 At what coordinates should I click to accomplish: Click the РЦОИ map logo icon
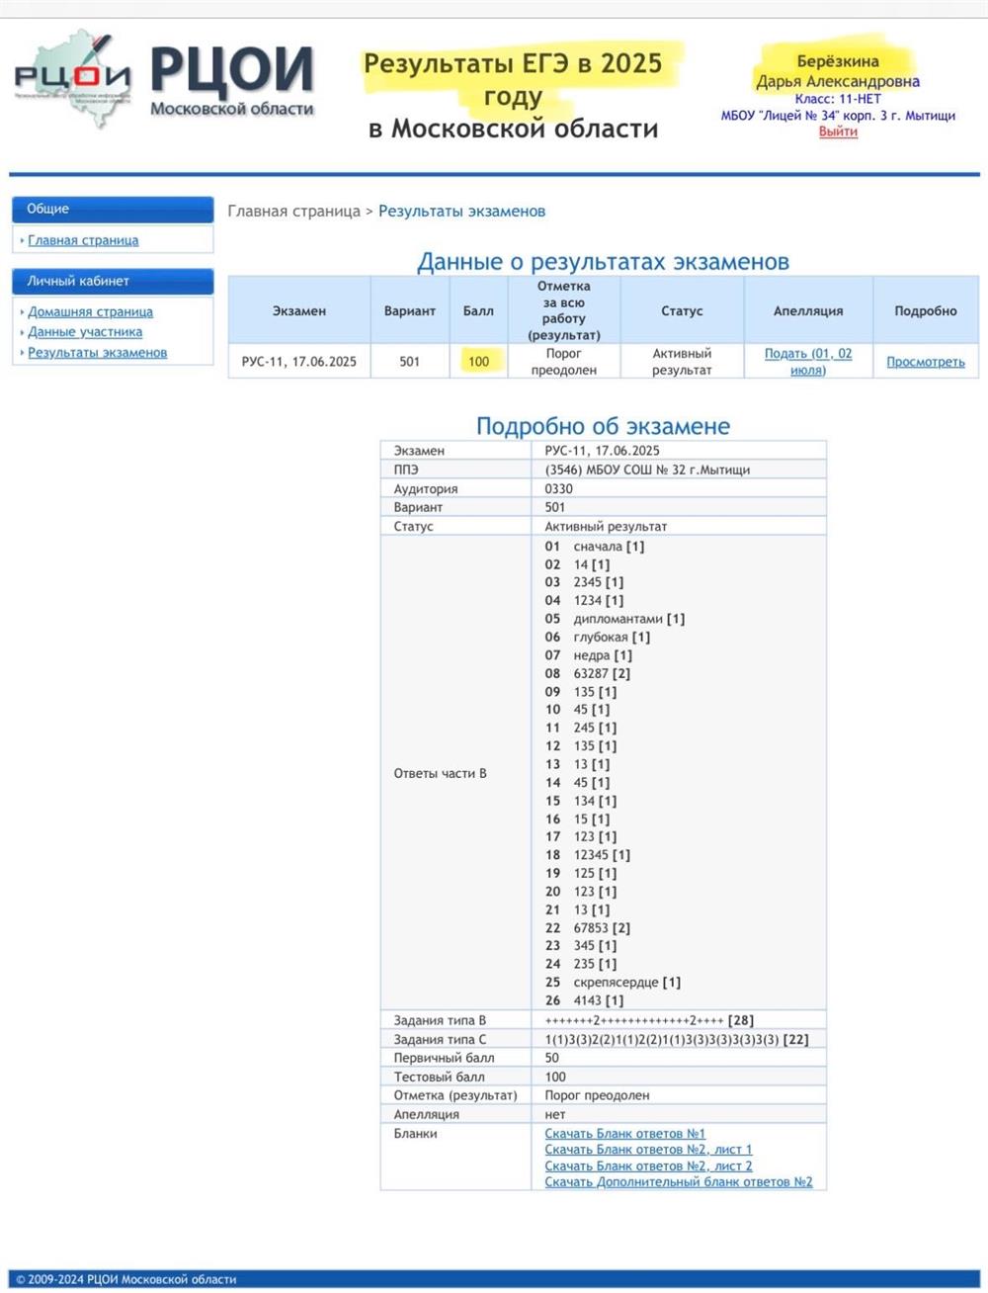72,78
